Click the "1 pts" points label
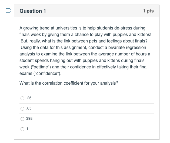Screen dimensions: 170x143 [148, 11]
